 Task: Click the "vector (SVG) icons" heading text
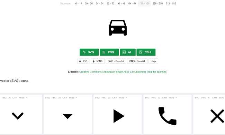point(14,81)
